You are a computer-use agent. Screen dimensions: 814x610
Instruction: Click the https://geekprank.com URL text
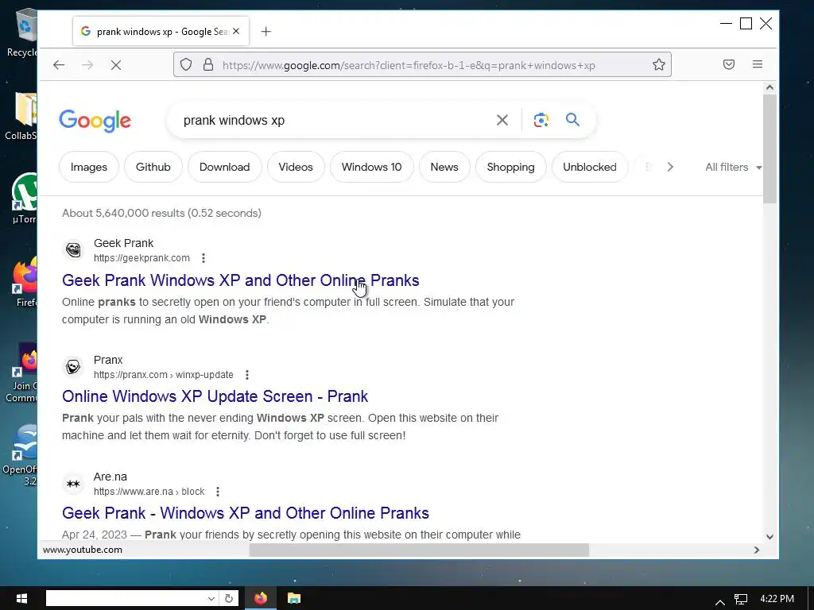(x=141, y=258)
